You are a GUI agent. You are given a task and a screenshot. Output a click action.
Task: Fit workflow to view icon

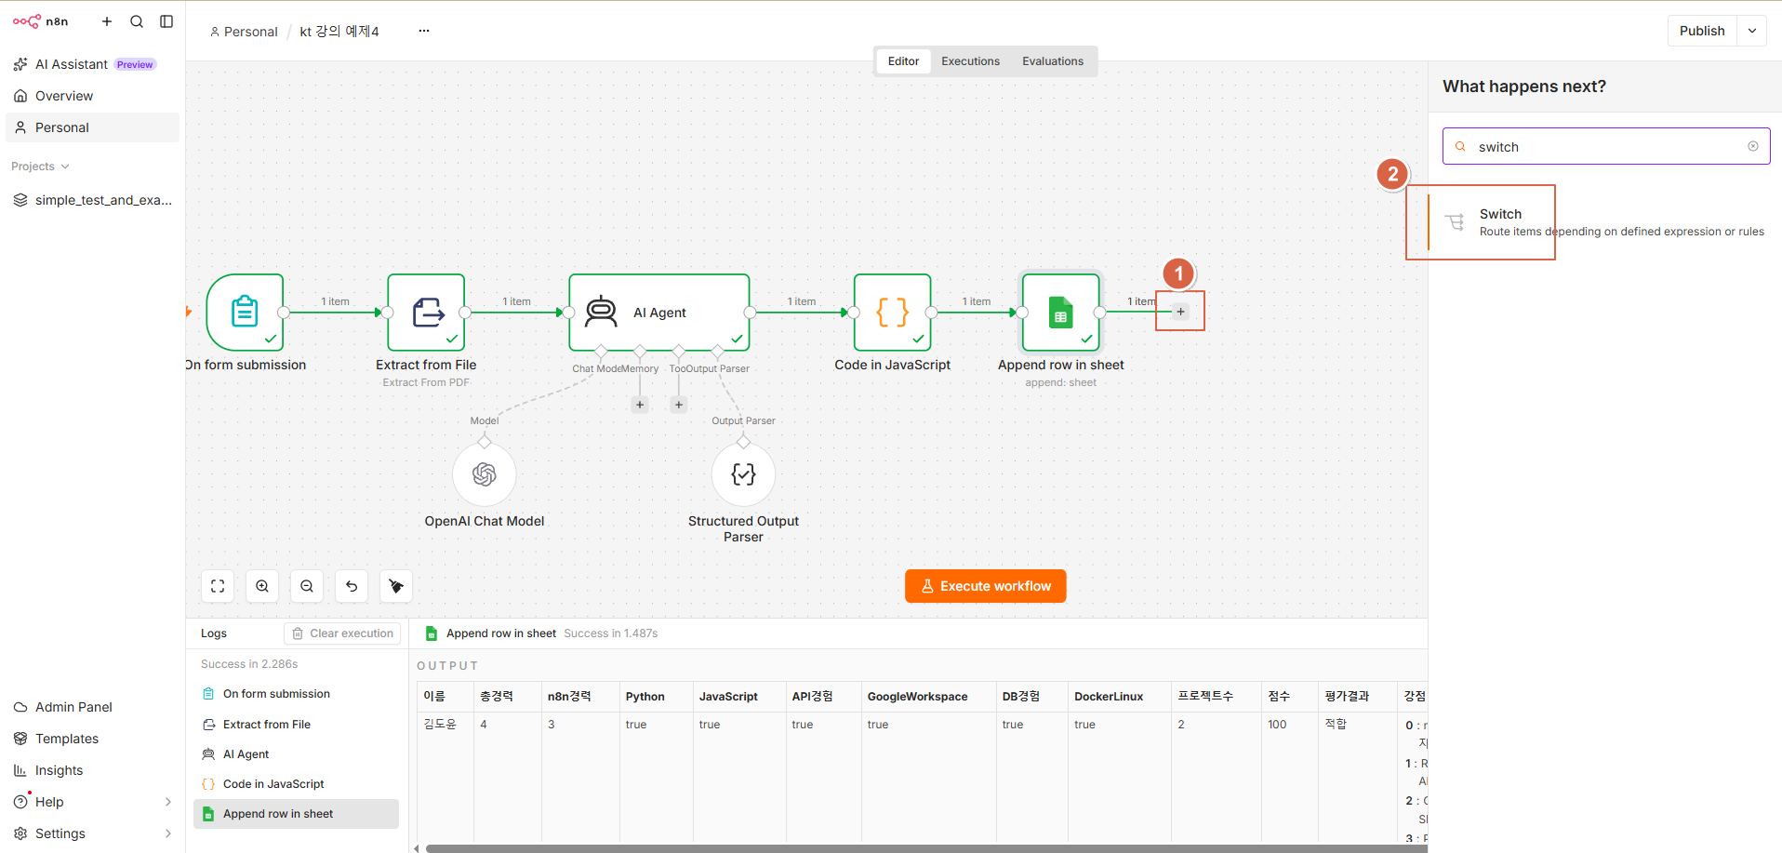(218, 586)
